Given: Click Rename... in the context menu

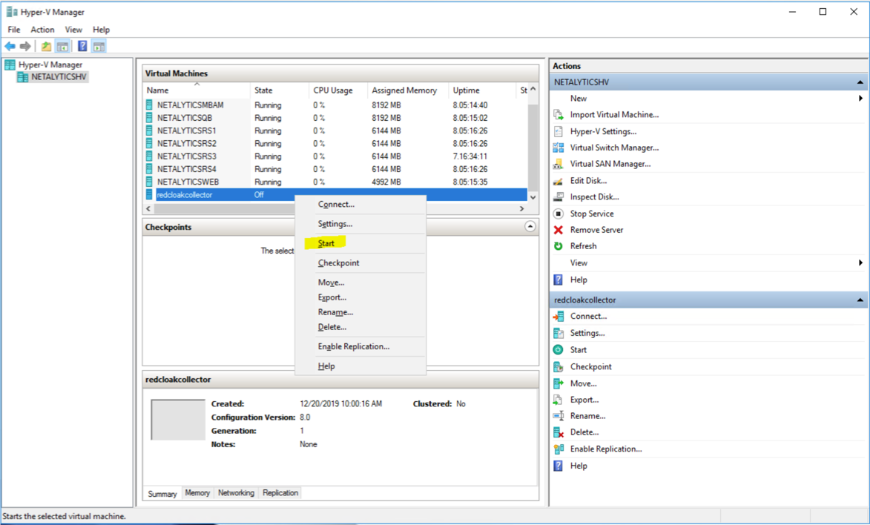Looking at the screenshot, I should (360, 312).
